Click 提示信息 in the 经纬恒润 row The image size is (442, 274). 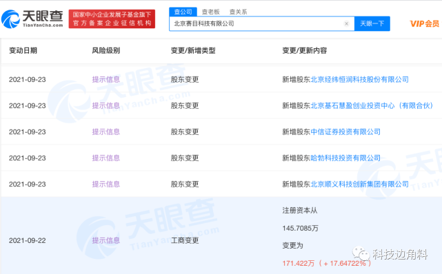(106, 80)
